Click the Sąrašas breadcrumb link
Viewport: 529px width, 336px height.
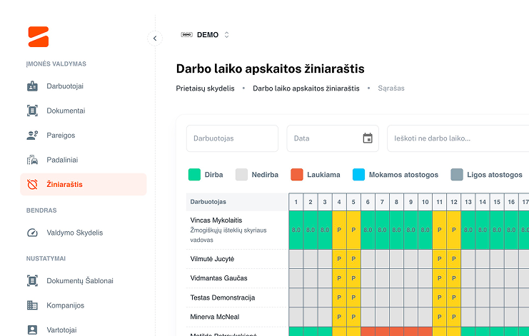pos(391,88)
